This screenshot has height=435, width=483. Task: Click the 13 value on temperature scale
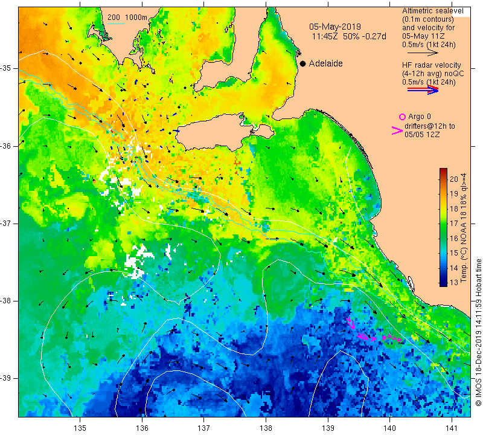point(454,283)
